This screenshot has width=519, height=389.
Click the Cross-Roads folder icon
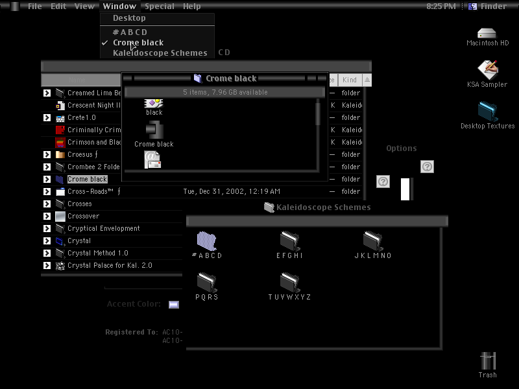[x=60, y=191]
